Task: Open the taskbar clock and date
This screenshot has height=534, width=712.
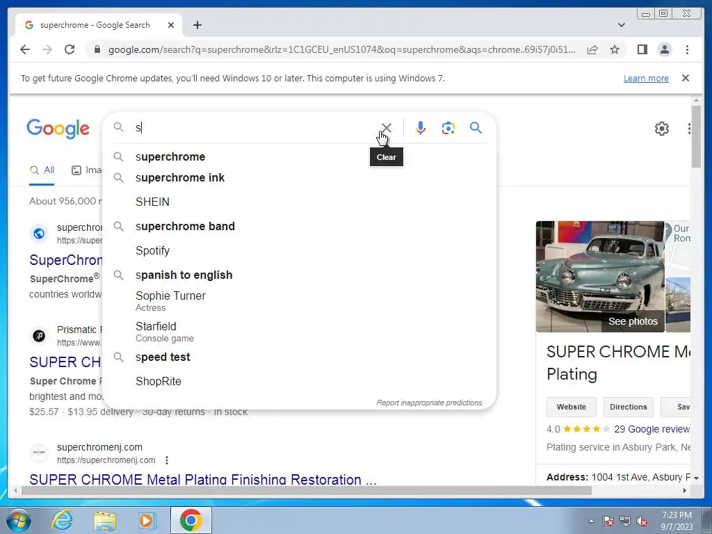Action: [x=677, y=520]
